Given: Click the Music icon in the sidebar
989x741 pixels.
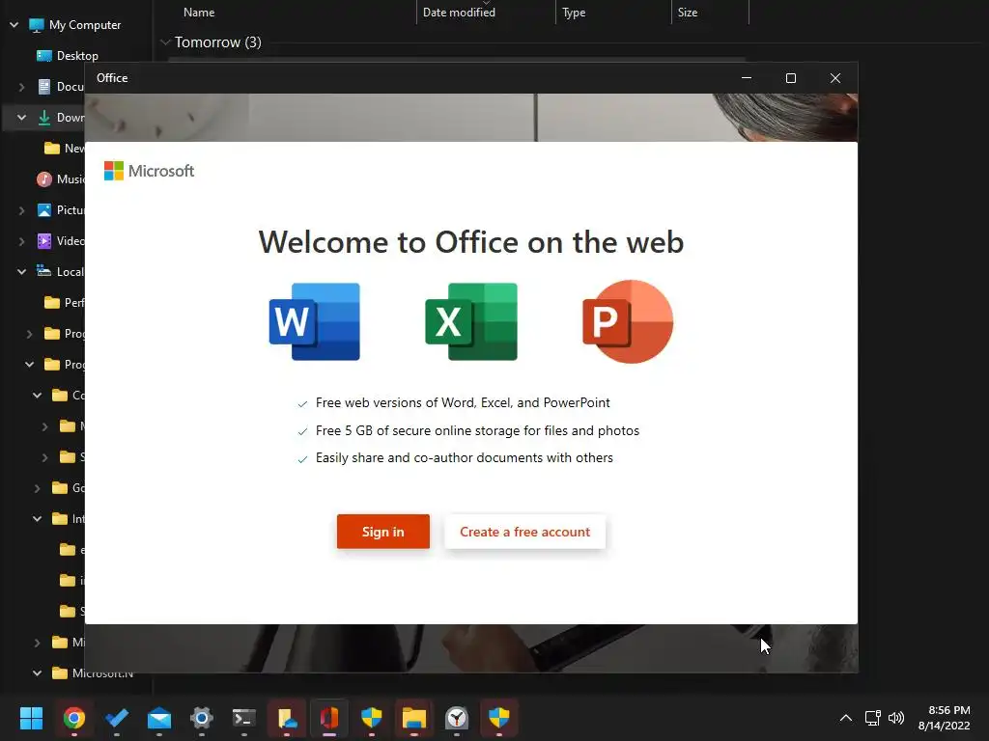Looking at the screenshot, I should point(44,178).
